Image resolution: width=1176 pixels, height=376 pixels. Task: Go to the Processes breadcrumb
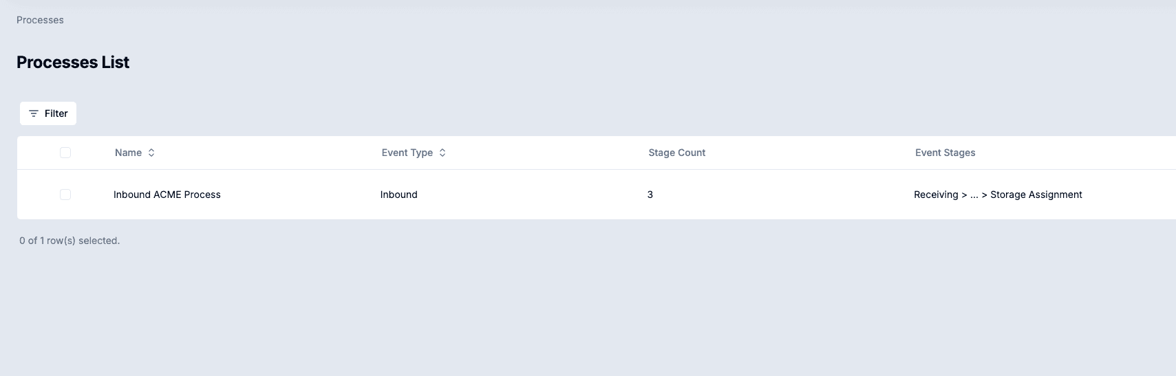40,20
